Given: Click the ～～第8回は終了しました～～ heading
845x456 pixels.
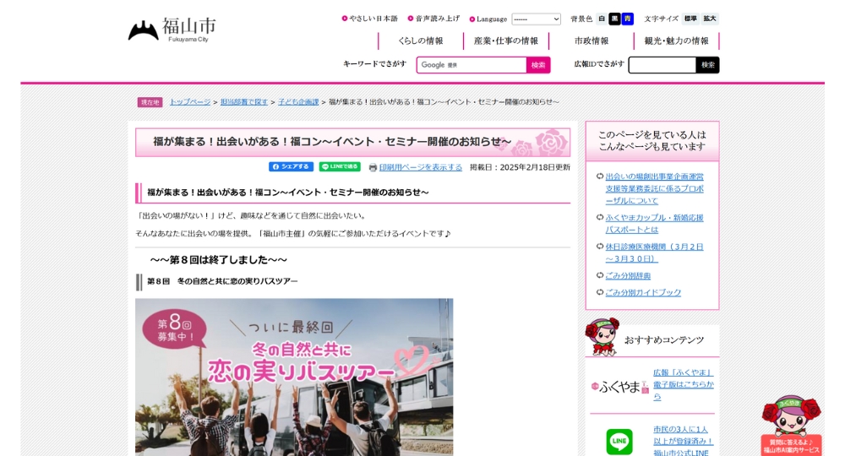Looking at the screenshot, I should click(x=218, y=260).
